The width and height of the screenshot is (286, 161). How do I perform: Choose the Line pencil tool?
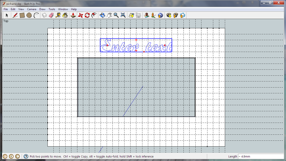(x=15, y=15)
